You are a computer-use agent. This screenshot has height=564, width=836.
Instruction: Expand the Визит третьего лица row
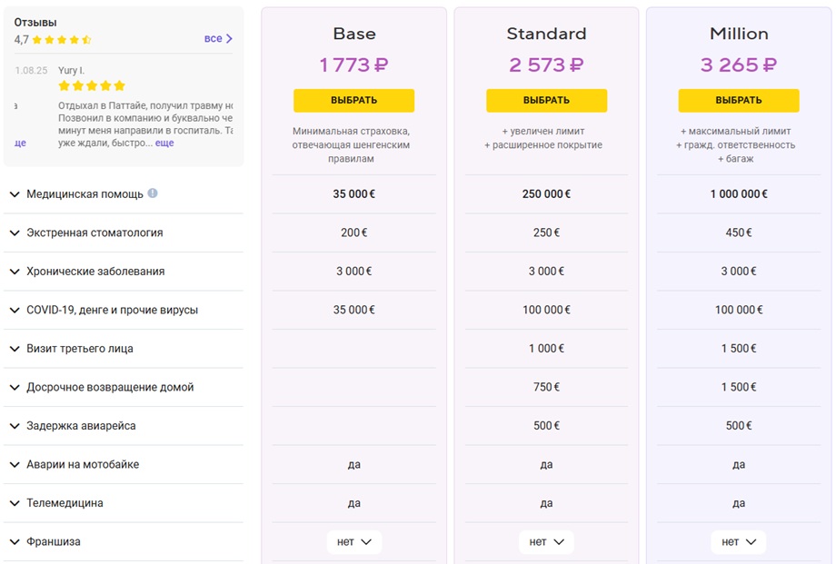(x=124, y=349)
